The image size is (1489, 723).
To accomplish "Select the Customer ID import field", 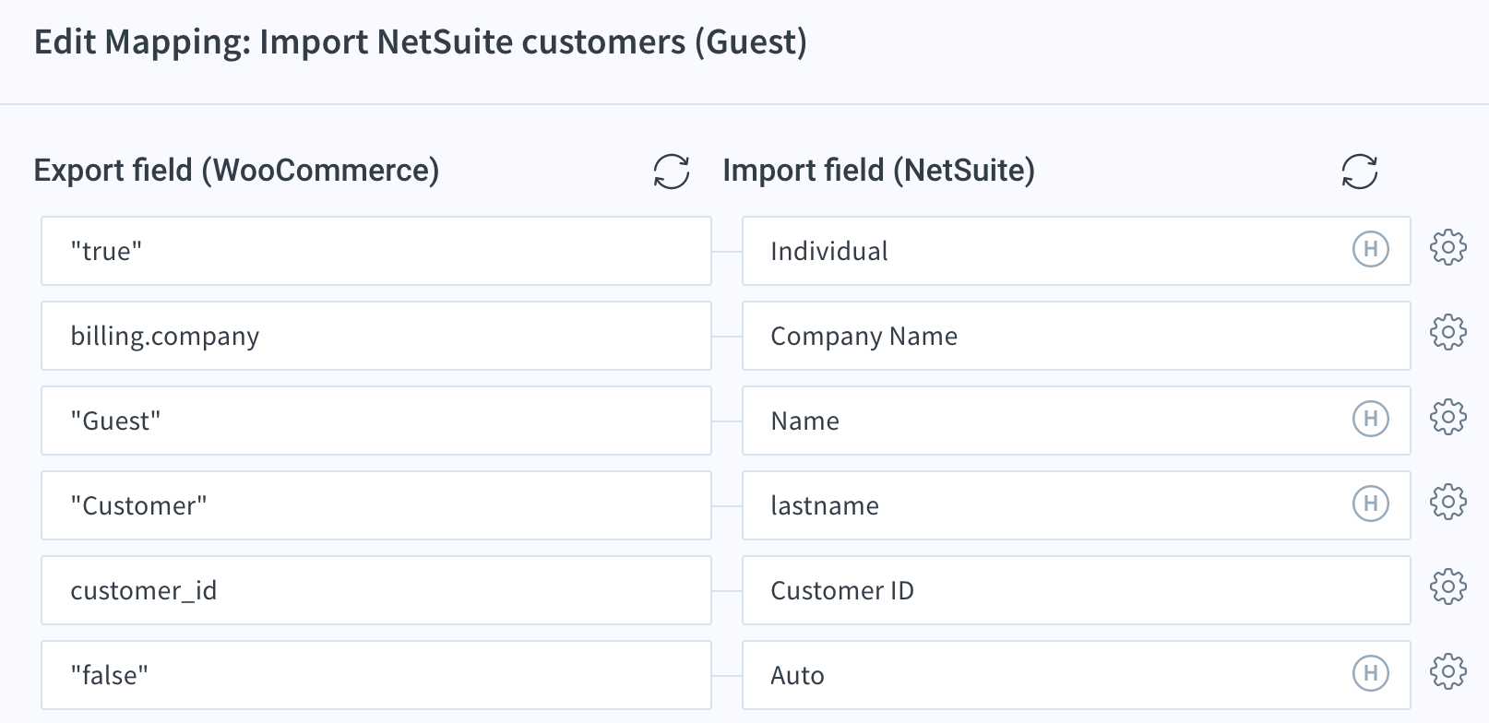I will point(1077,590).
